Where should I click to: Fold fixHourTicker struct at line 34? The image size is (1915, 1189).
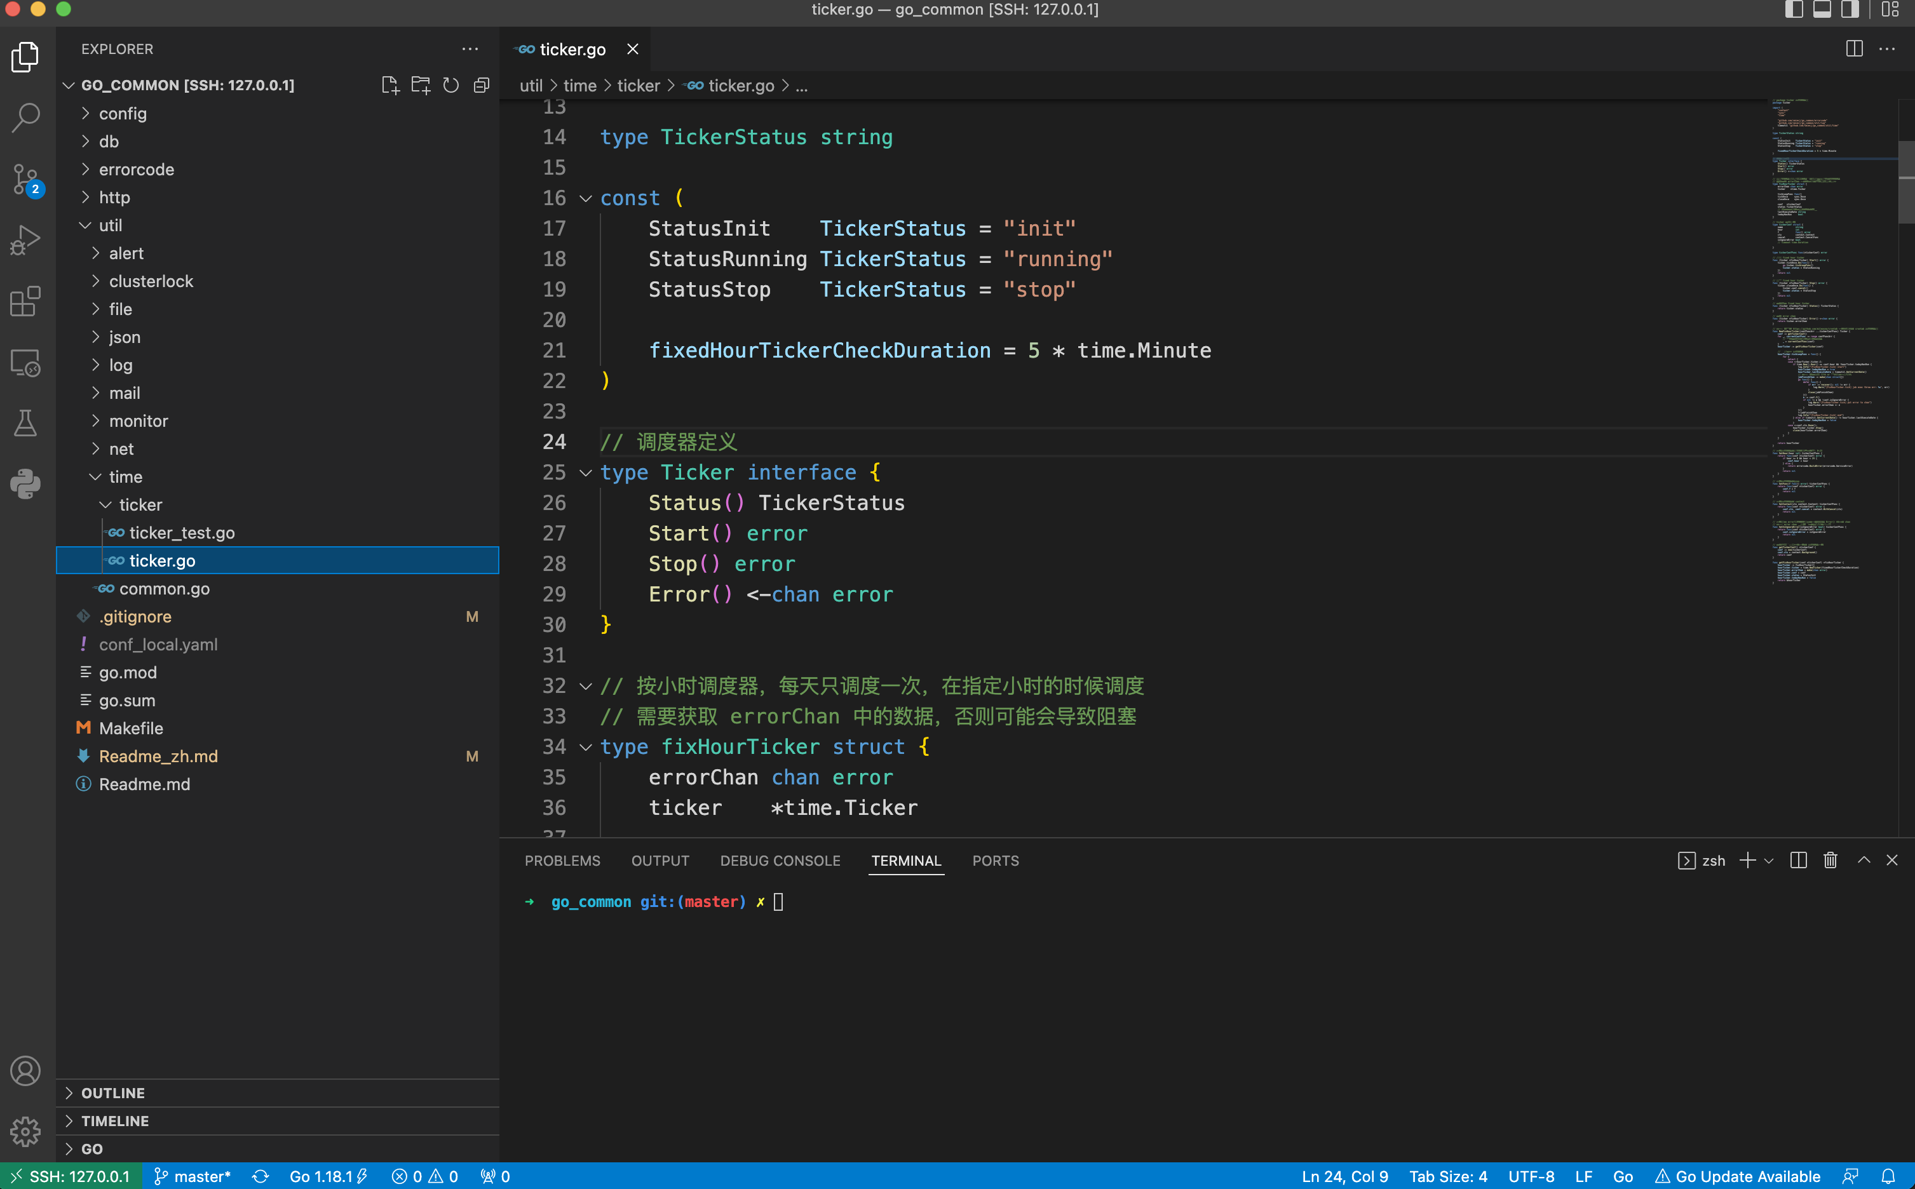585,747
